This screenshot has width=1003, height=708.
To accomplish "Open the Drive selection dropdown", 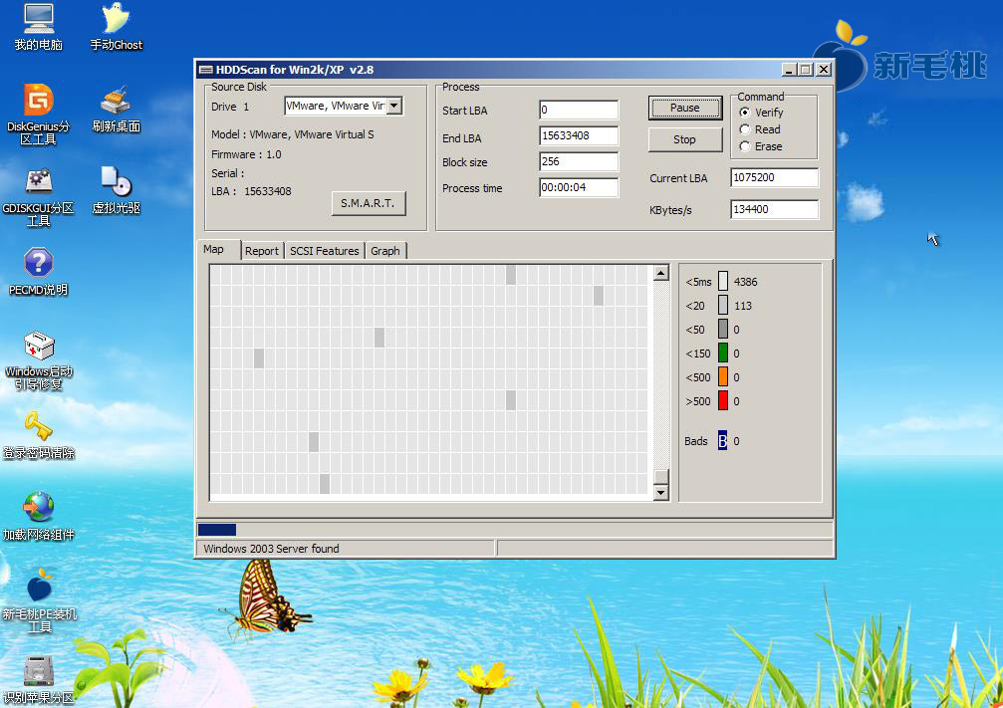I will (394, 106).
